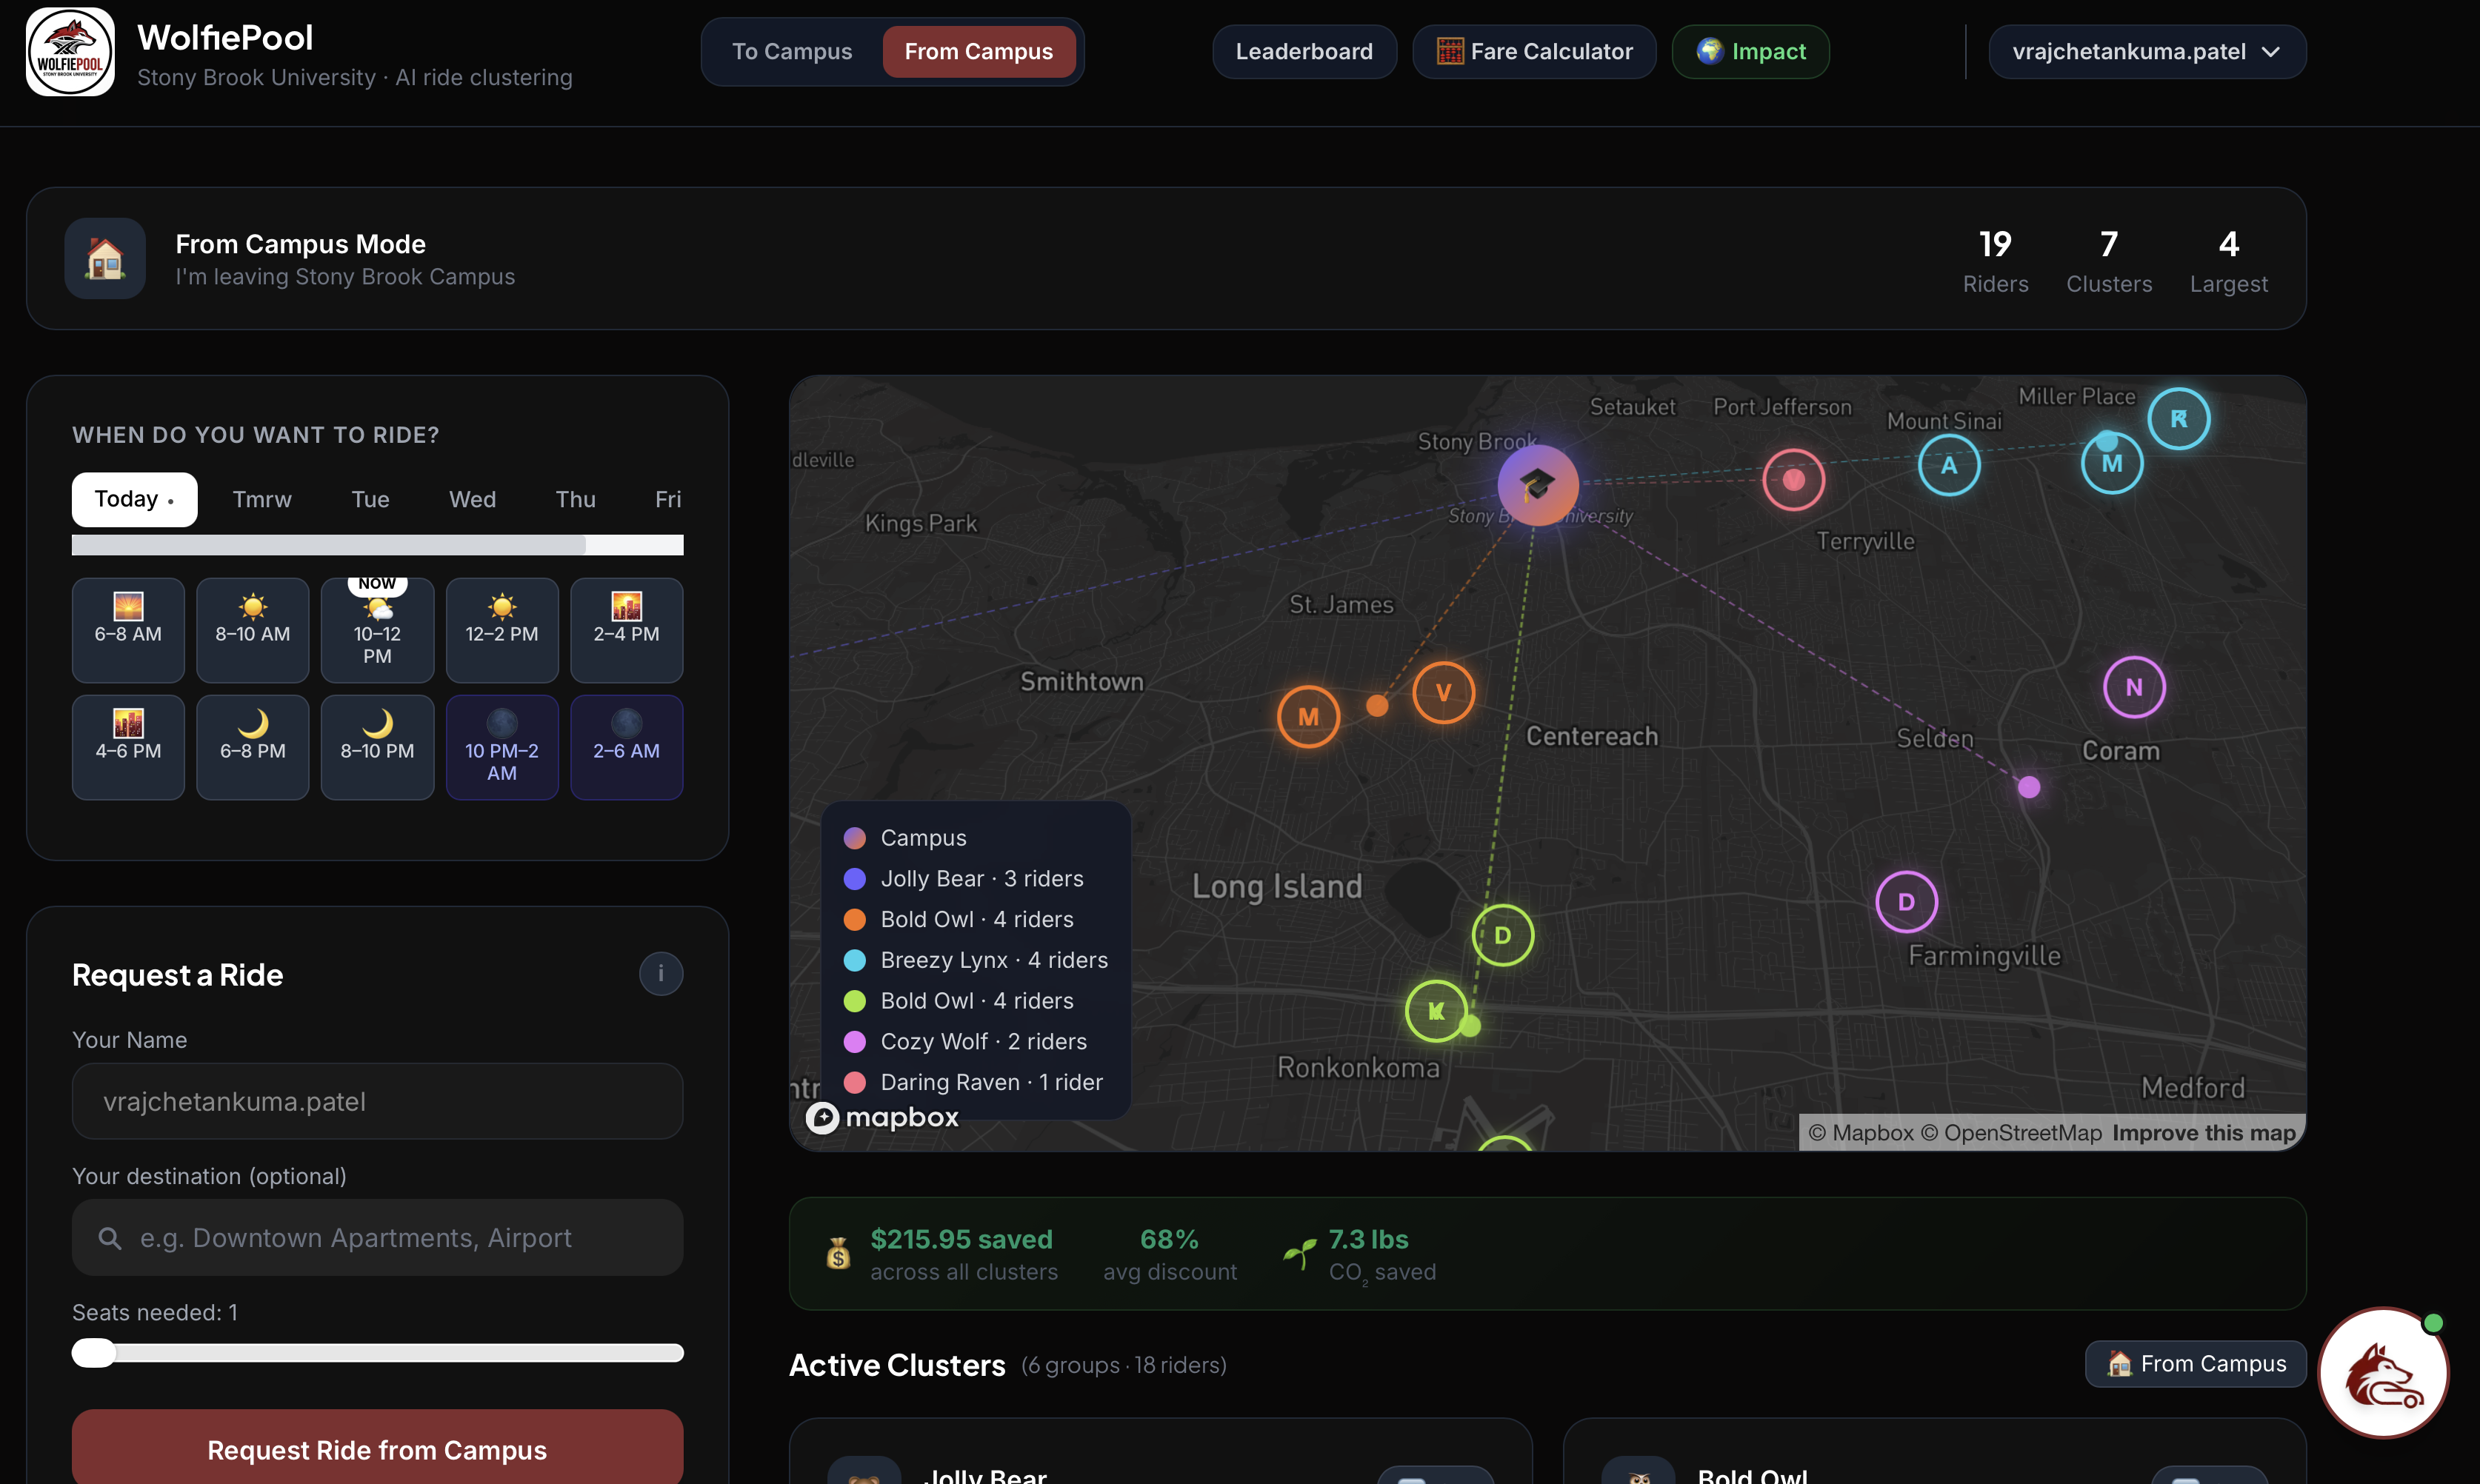Switch to To Campus mode
The image size is (2480, 1484).
(x=792, y=52)
